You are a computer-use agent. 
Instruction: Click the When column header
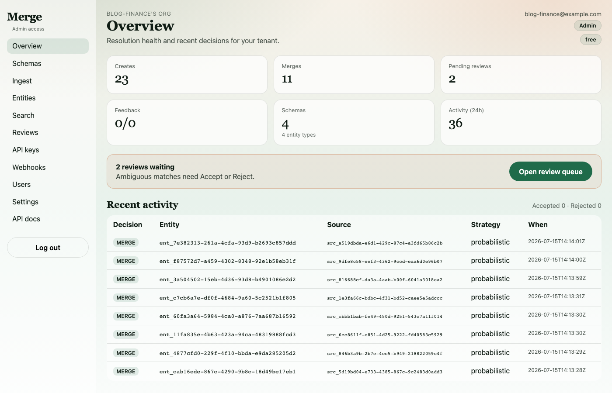(538, 224)
